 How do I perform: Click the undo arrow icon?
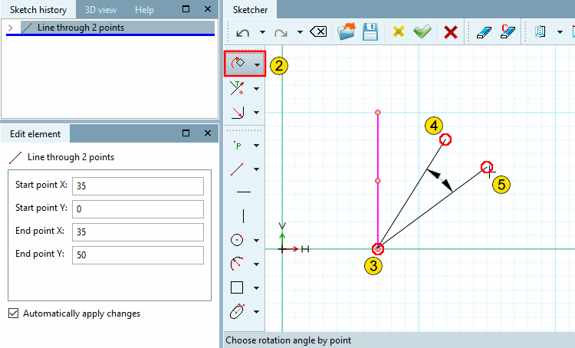click(242, 33)
